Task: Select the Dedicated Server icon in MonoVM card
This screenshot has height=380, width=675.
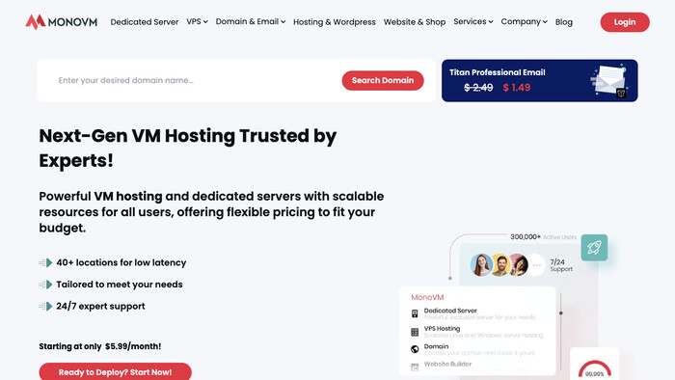Action: (415, 313)
